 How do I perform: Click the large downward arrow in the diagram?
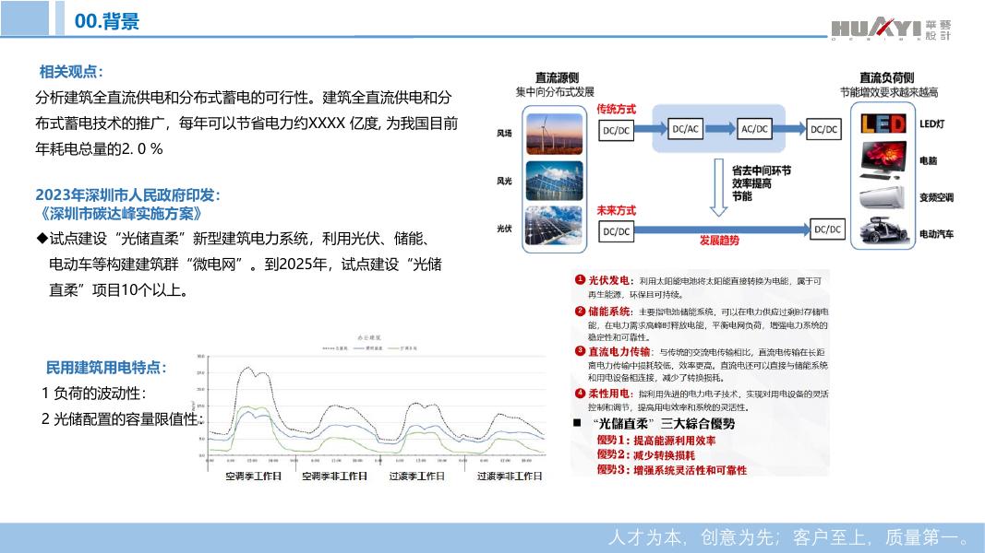point(709,184)
